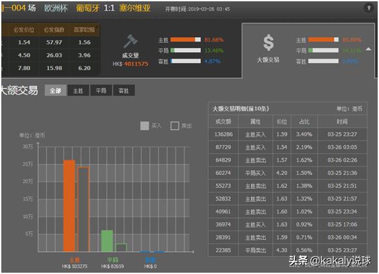Click the 必发指数 column header

(x=54, y=30)
